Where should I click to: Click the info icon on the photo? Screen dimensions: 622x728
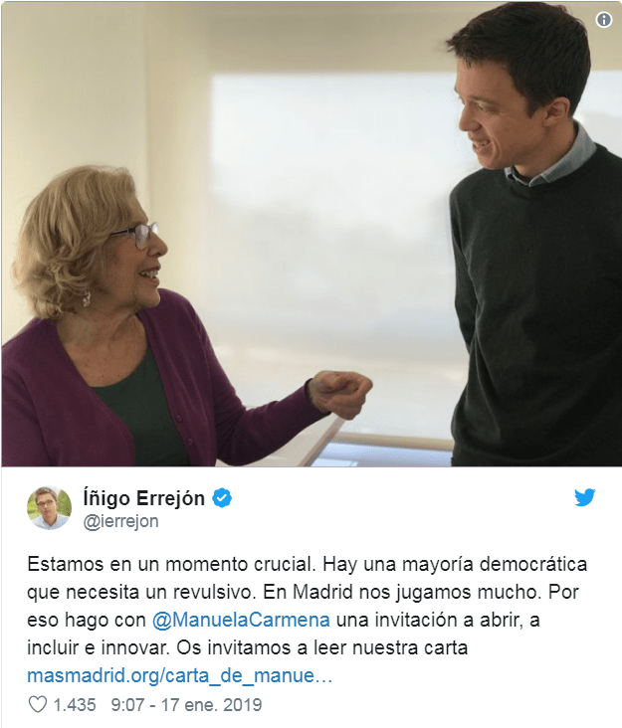pos(603,20)
